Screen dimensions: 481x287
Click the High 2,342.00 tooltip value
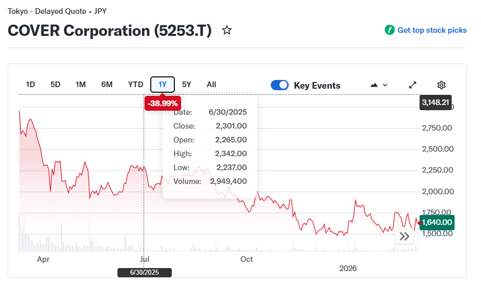pyautogui.click(x=231, y=154)
